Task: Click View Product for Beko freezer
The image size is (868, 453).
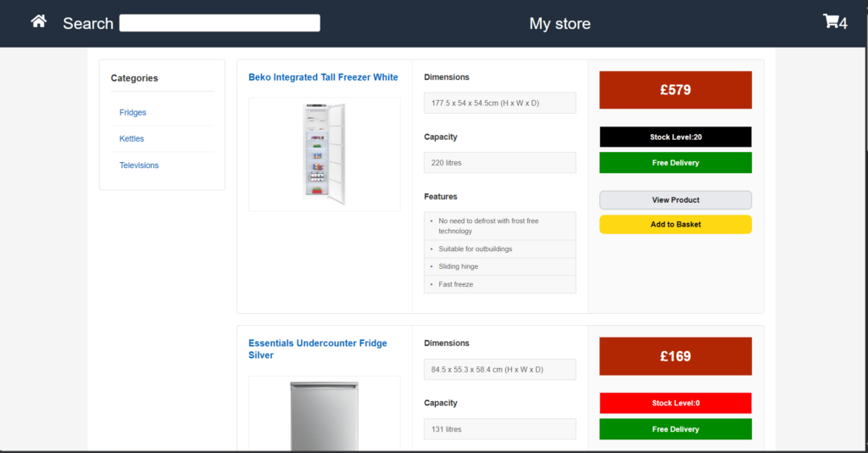Action: tap(676, 200)
